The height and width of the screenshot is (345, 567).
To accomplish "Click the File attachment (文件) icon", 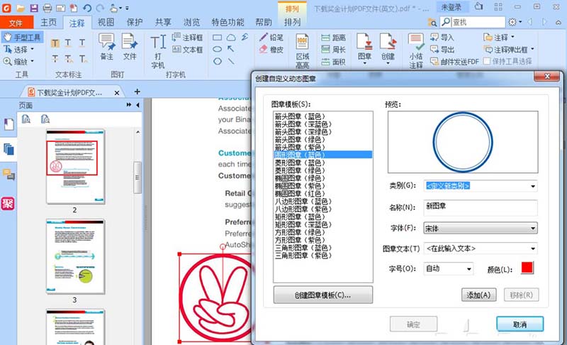I will click(130, 45).
